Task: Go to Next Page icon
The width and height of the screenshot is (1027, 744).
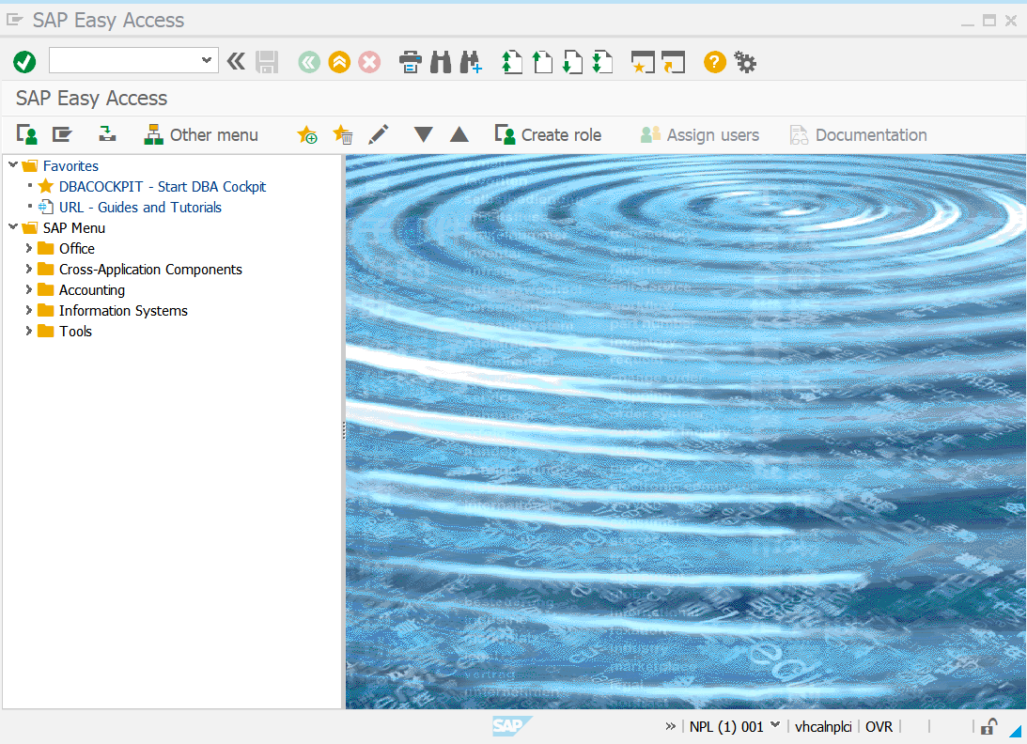Action: (x=572, y=62)
